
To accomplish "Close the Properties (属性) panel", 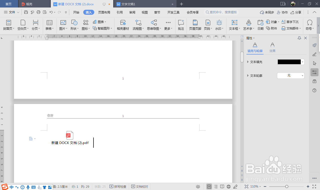I will point(305,38).
